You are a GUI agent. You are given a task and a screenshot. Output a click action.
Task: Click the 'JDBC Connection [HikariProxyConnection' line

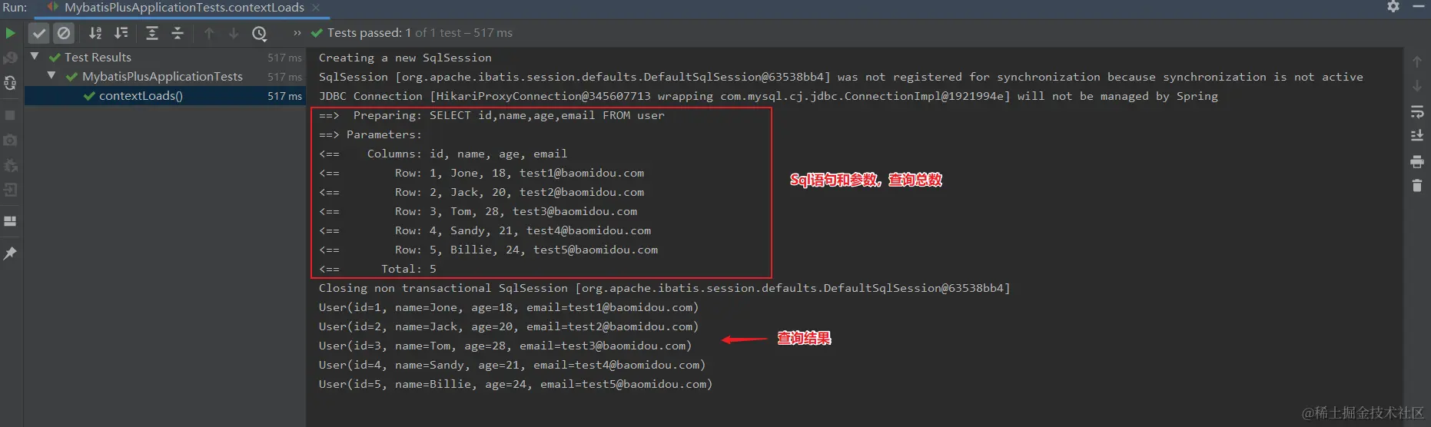[x=769, y=96]
